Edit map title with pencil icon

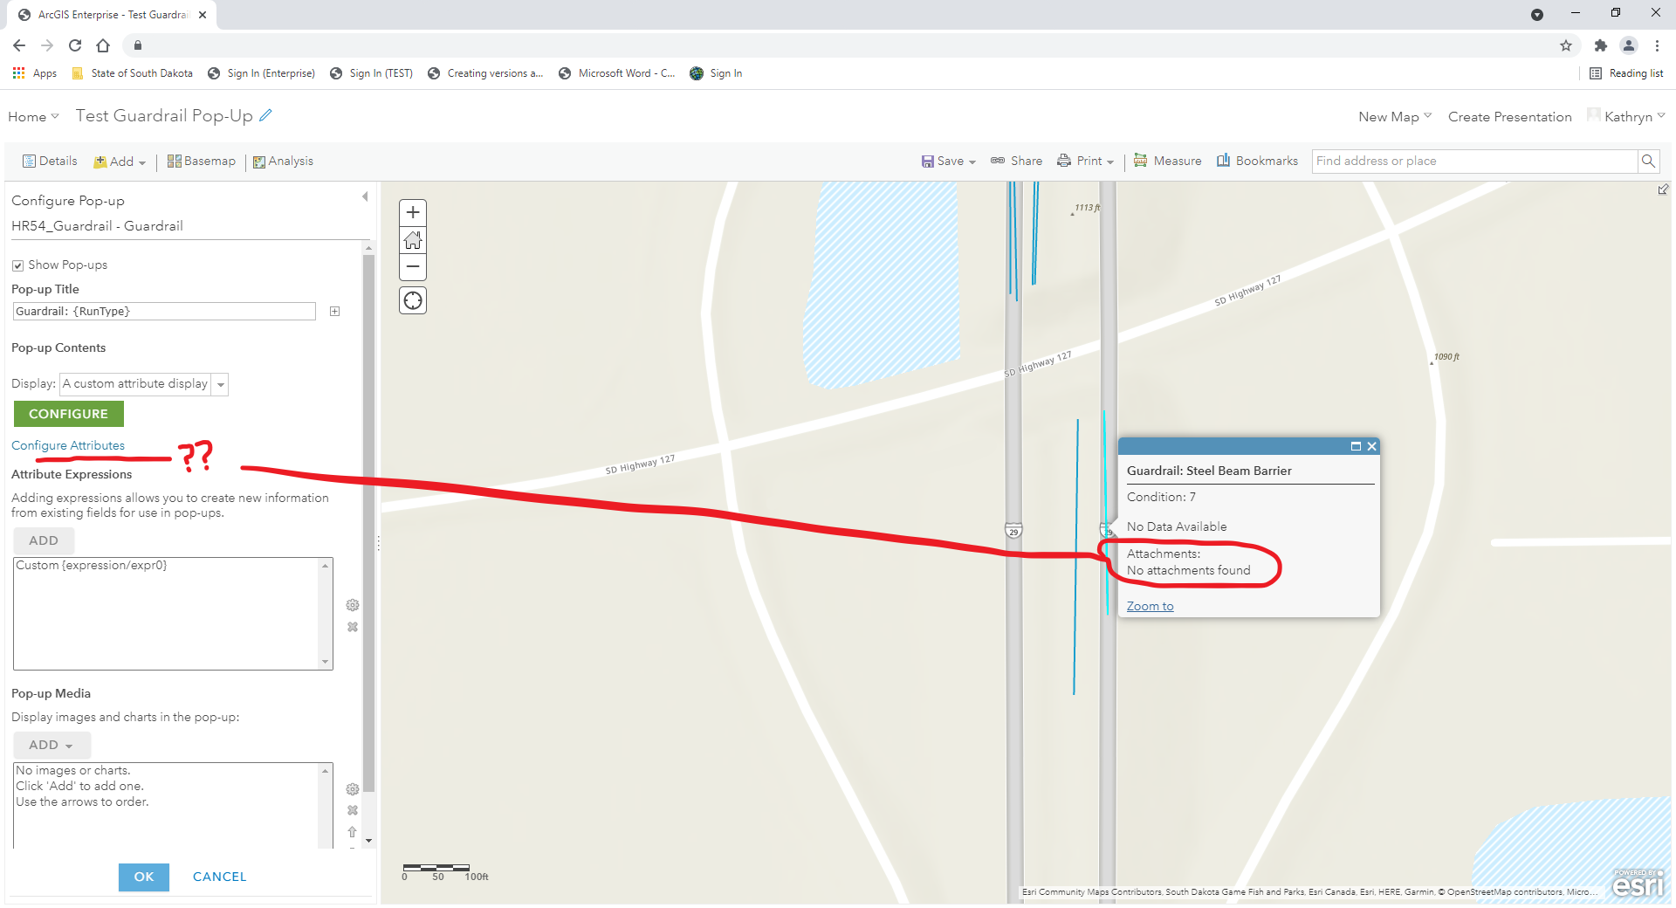tap(266, 115)
